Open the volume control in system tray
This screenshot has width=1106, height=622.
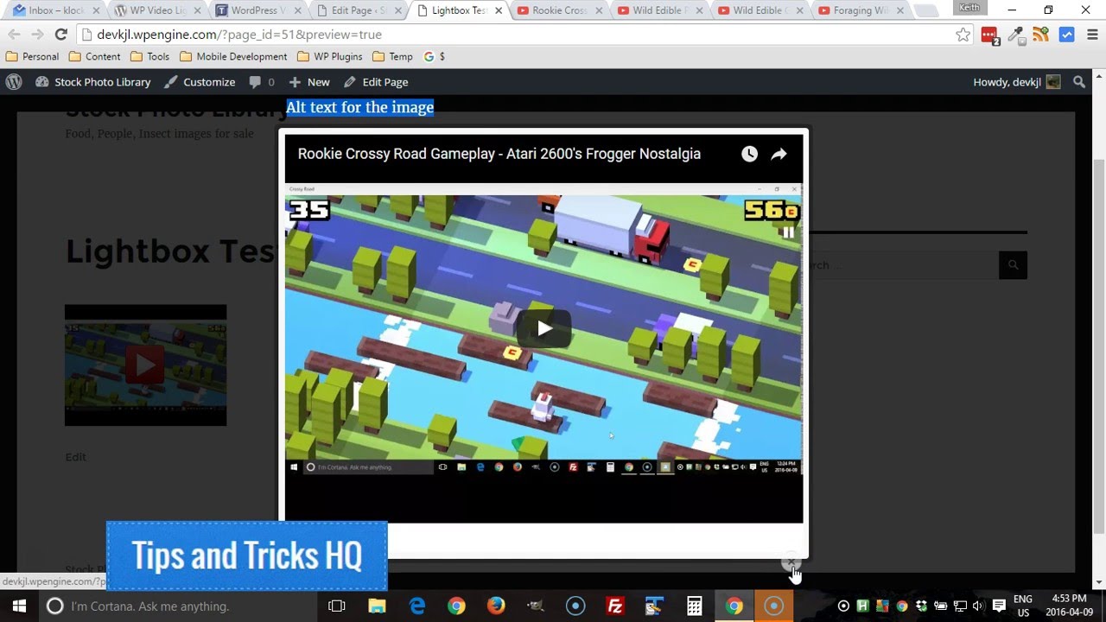(977, 606)
